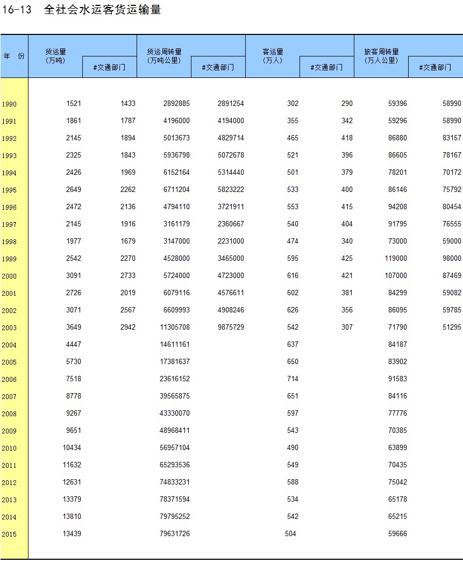The width and height of the screenshot is (463, 577).
Task: Select passenger turnover value 119000
Action: click(x=396, y=259)
